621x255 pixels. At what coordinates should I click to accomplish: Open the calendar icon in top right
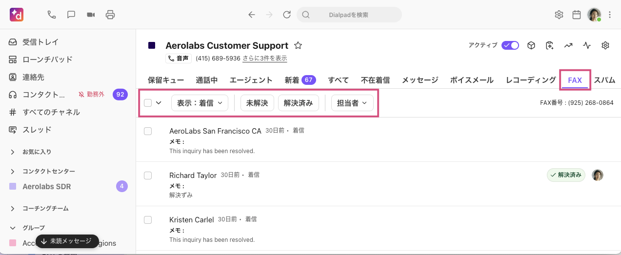click(x=577, y=15)
